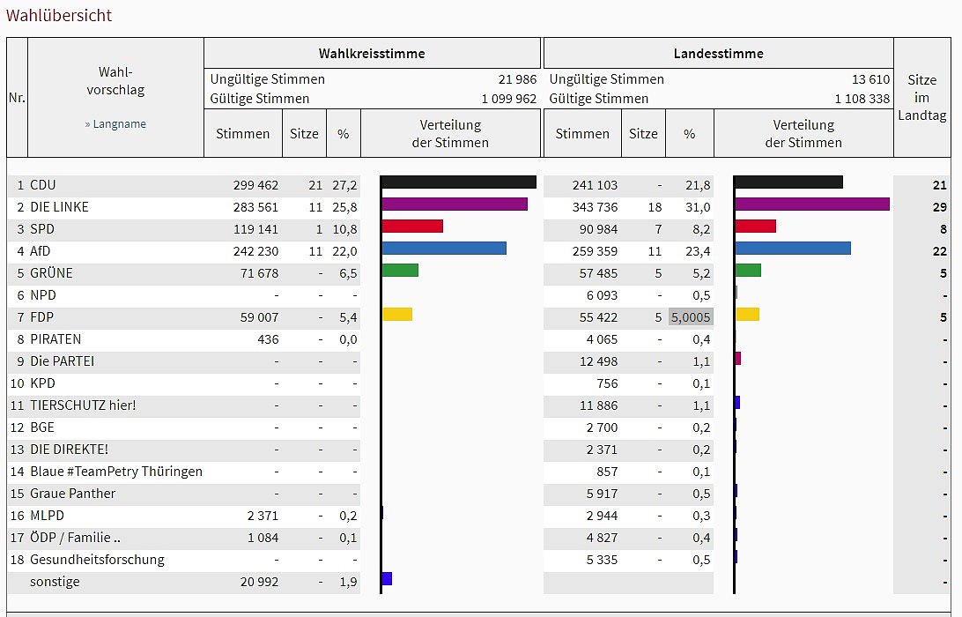Screen dimensions: 962x617
Task: Click the Wahlübersicht page heading
Action: coord(59,15)
